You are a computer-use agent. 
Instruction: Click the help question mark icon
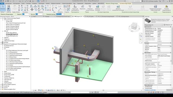click(163, 1)
